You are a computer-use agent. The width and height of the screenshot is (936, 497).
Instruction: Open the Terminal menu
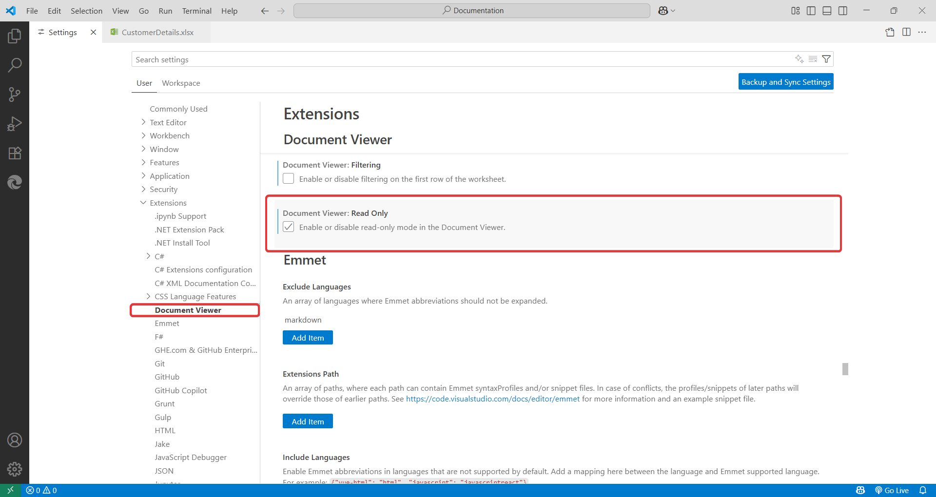196,11
